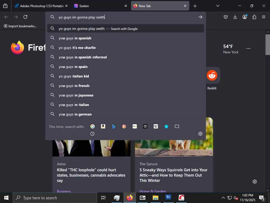This screenshot has width=270, height=203.
Task: Open The Spruce squirrels article
Action: point(173,175)
